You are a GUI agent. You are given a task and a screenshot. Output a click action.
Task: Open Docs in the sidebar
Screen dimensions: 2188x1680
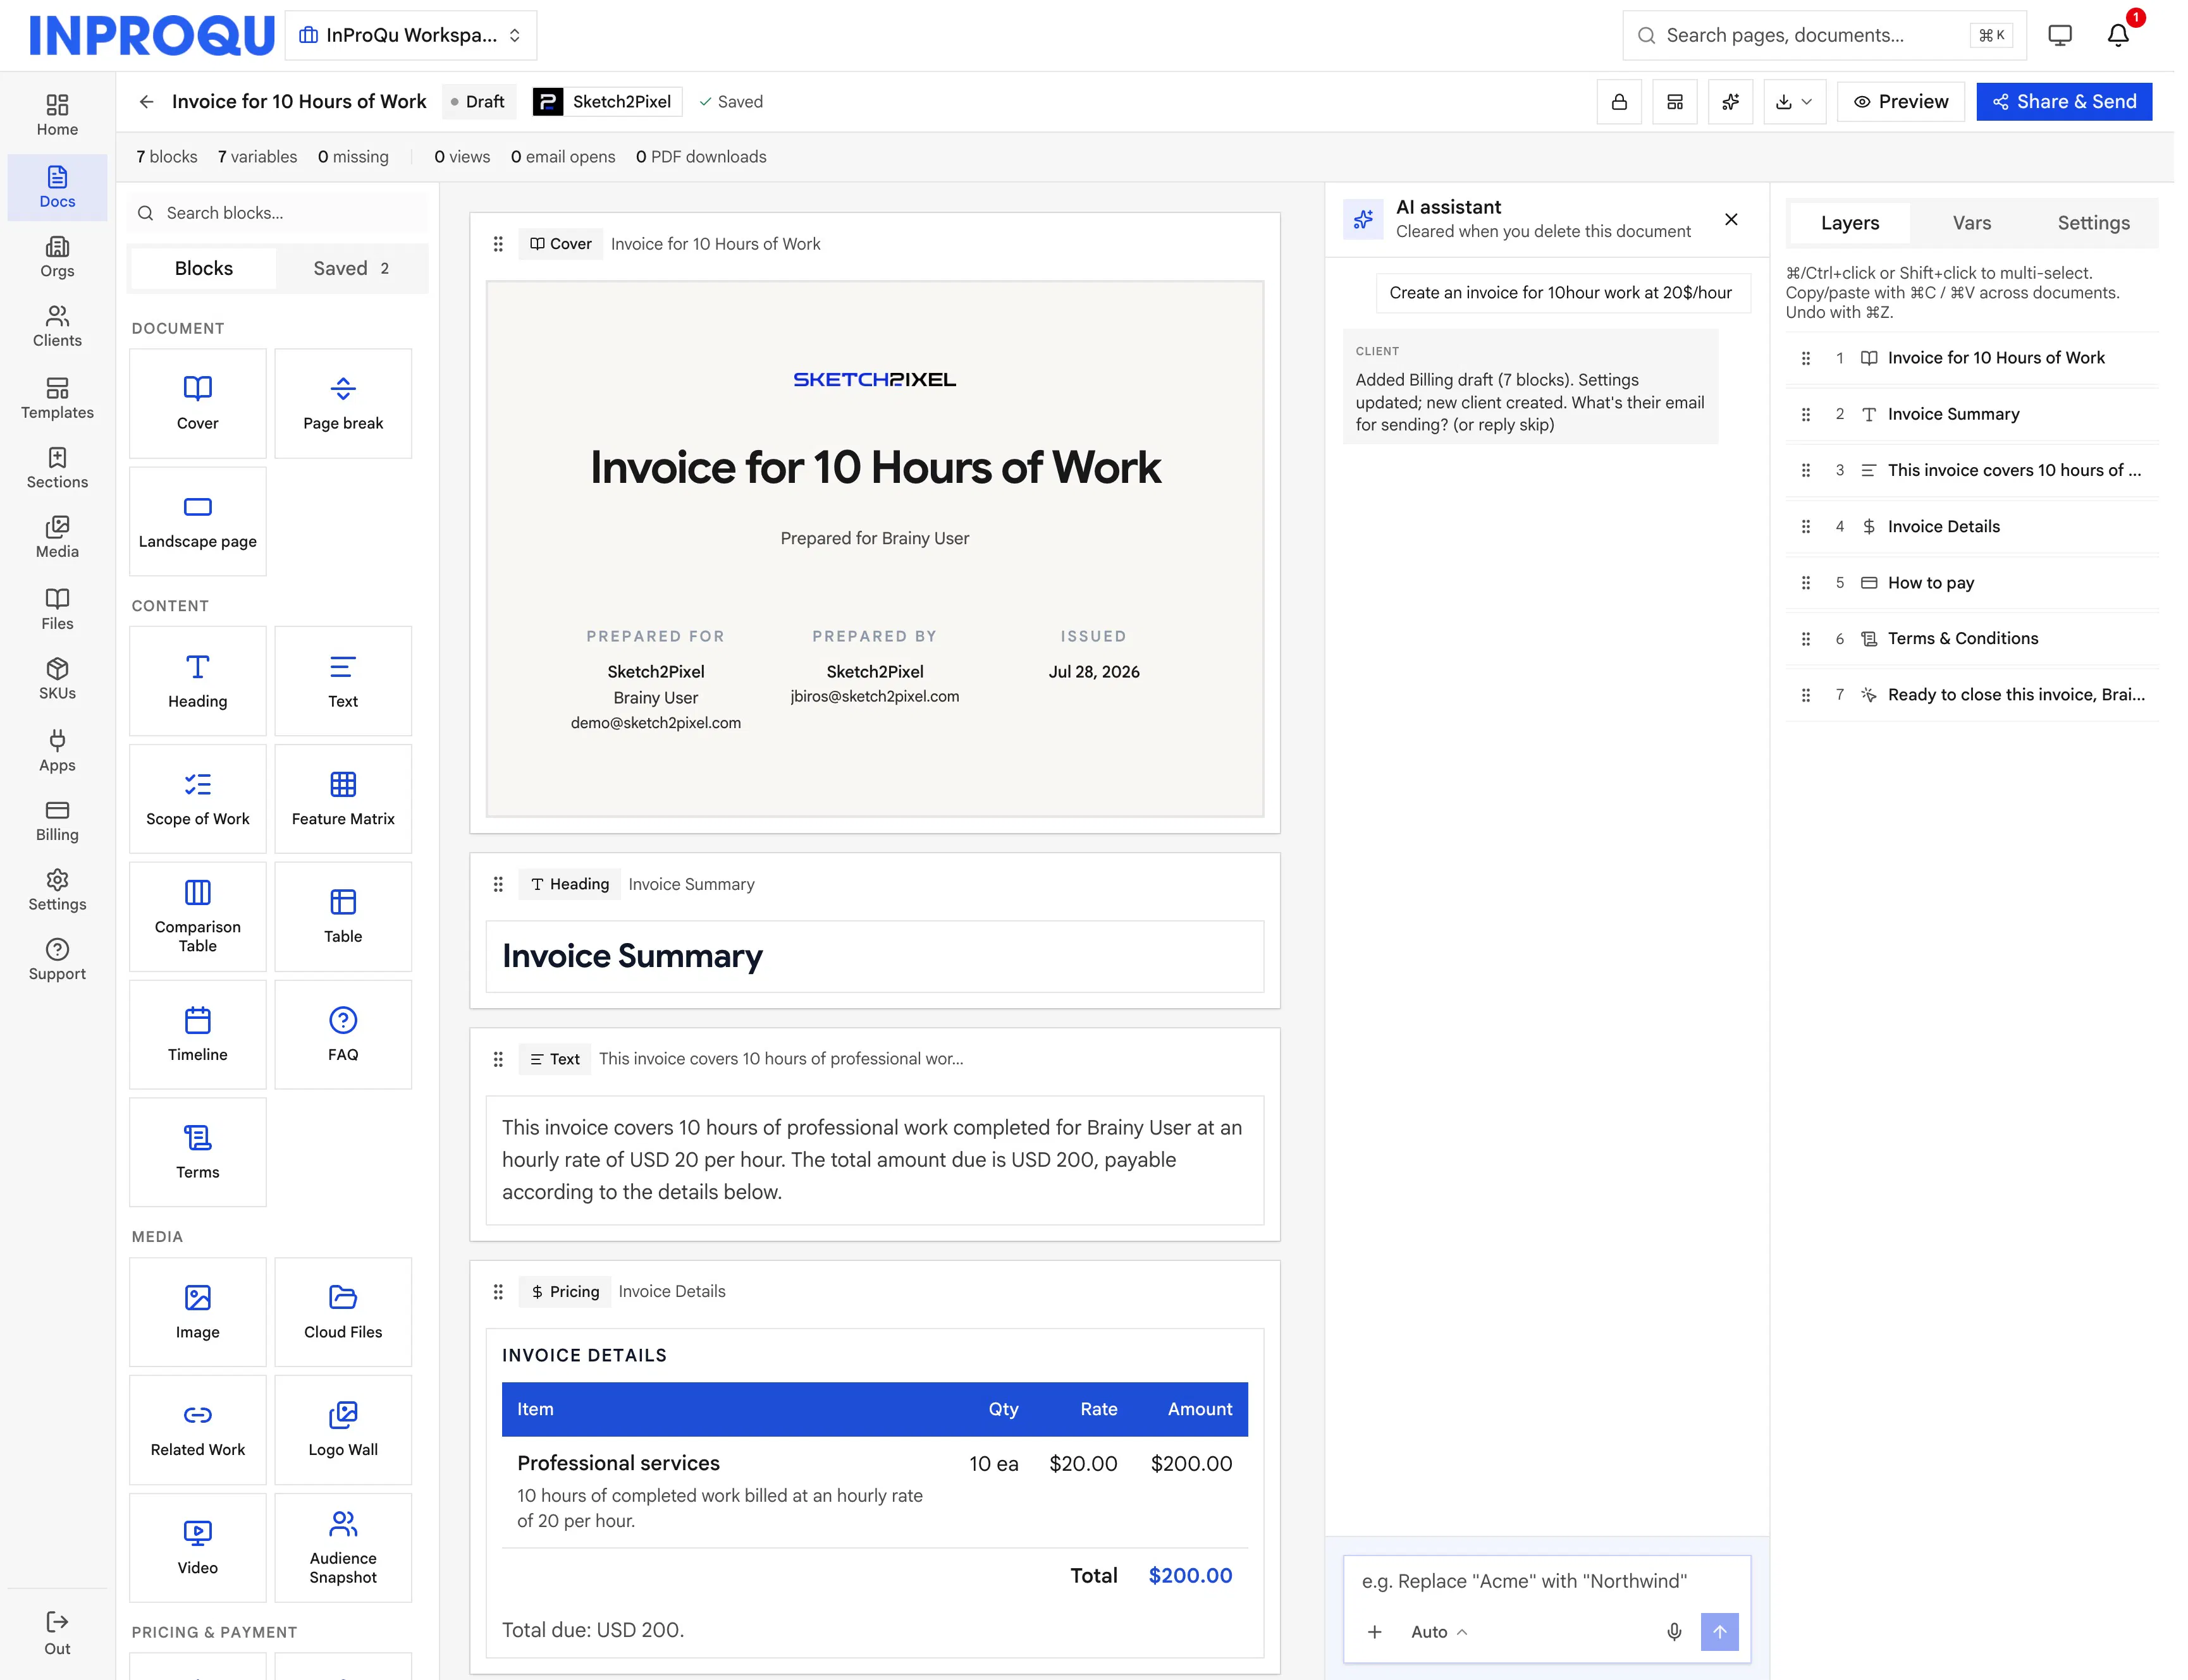tap(57, 187)
